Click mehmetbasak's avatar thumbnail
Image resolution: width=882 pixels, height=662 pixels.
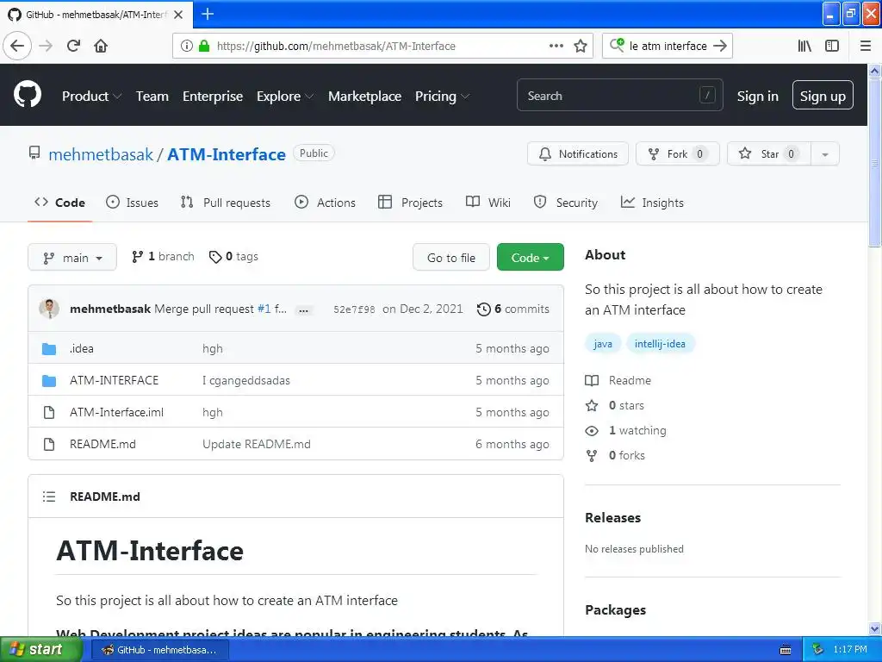tap(49, 309)
